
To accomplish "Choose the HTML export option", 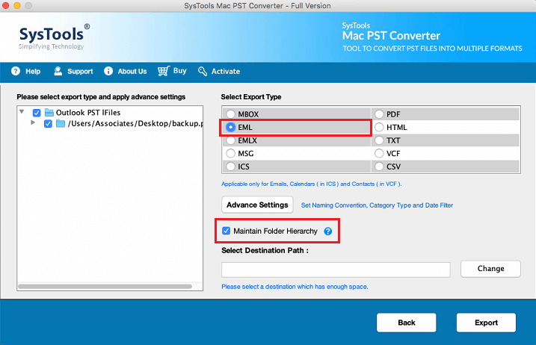I will point(379,127).
